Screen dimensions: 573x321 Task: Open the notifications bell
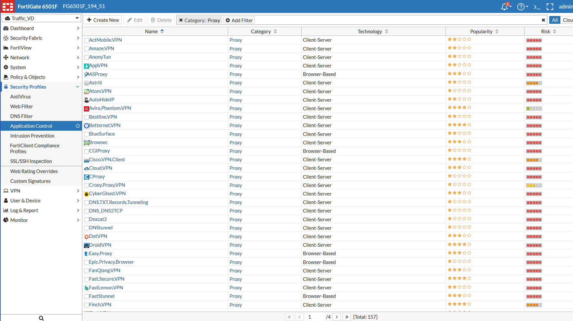[505, 7]
